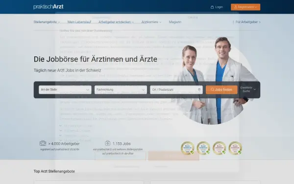Image resolution: width=294 pixels, height=184 pixels.
Task: Click the text Täglich neue Arzt Jobs in der Schweiz
Action: [68, 70]
